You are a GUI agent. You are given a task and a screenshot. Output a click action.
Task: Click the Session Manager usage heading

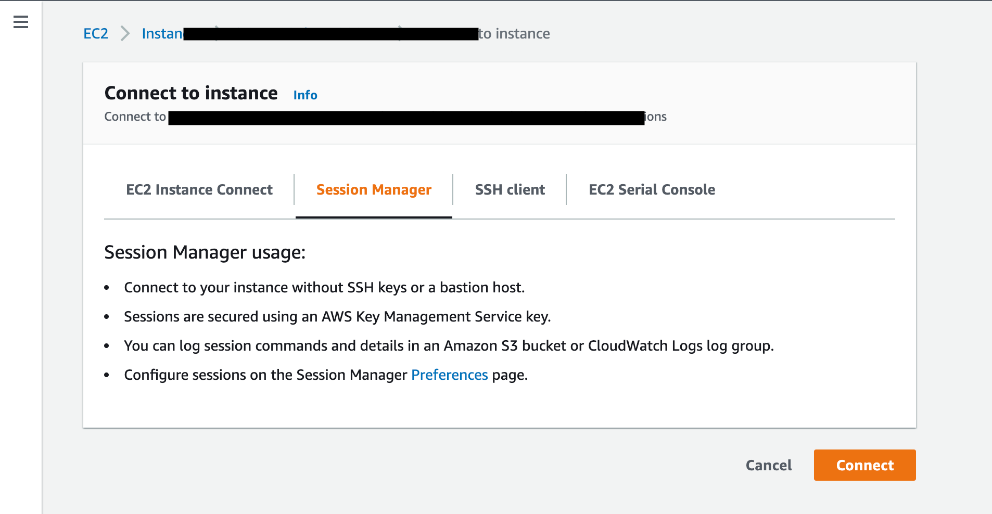pos(205,252)
